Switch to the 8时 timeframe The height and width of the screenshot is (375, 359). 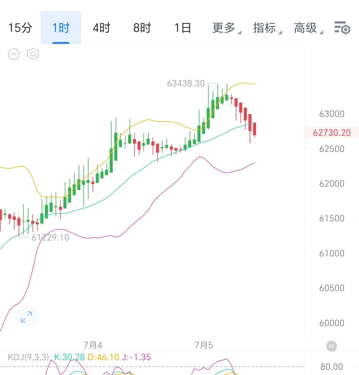pos(142,28)
